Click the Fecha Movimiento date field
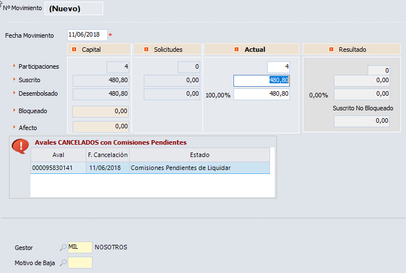Screen dimensions: 406x273 (x=87, y=35)
